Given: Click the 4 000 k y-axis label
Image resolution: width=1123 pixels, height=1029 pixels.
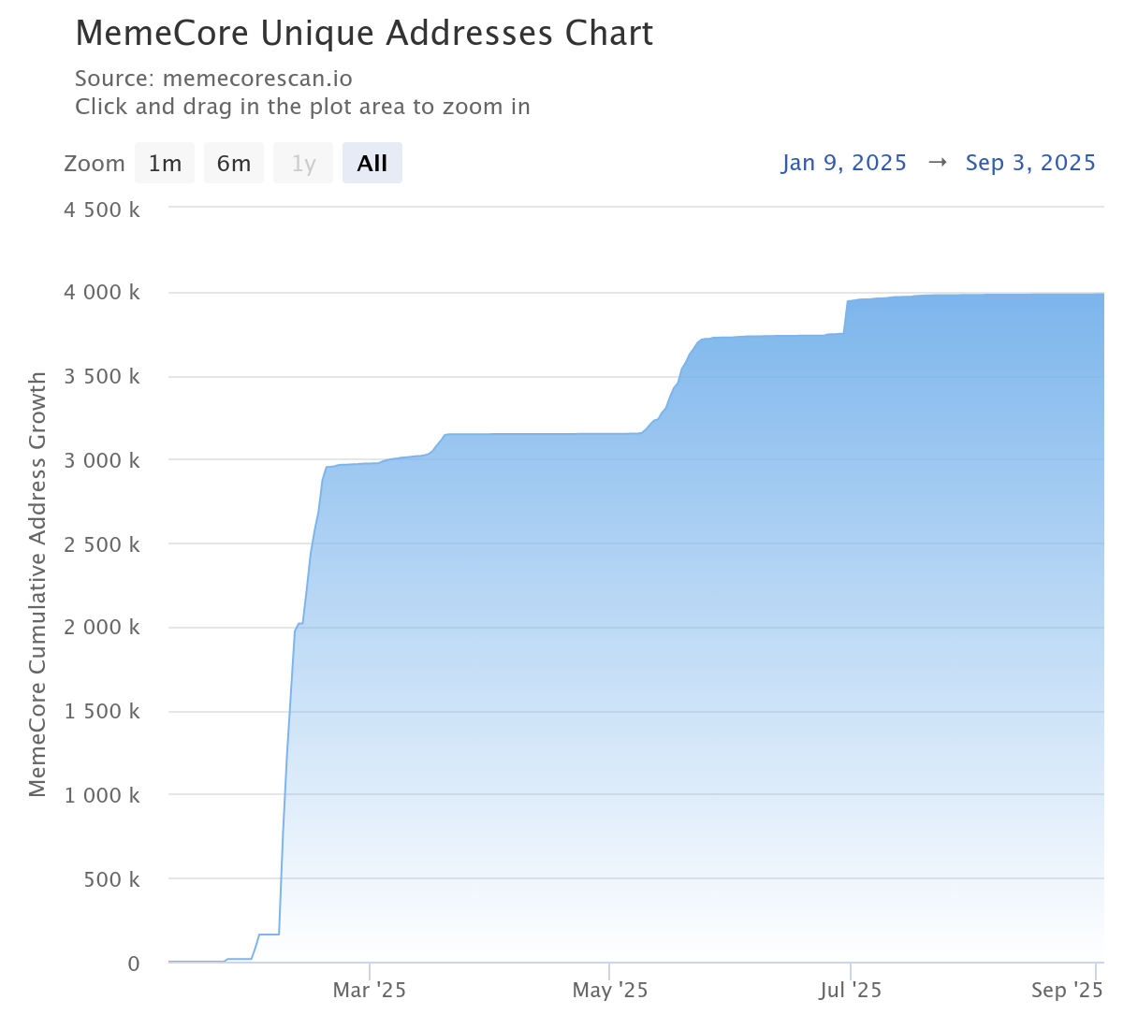Looking at the screenshot, I should click(x=101, y=293).
